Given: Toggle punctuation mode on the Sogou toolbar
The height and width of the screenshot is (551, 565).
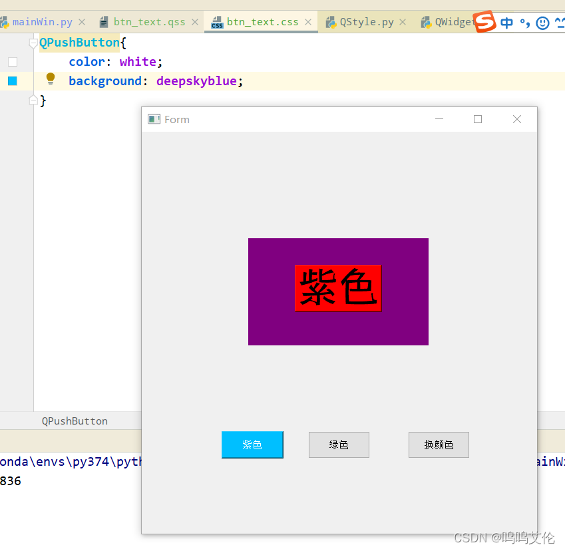Looking at the screenshot, I should click(524, 21).
